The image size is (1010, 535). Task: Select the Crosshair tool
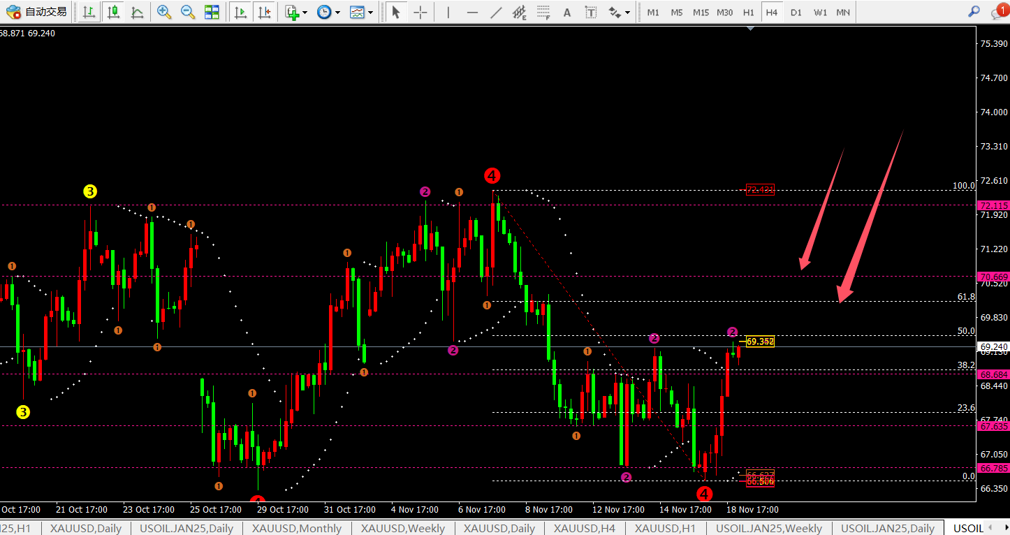click(420, 12)
